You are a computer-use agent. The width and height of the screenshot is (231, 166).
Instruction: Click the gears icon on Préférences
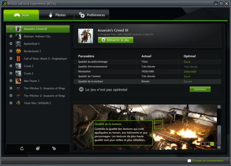tap(82, 15)
